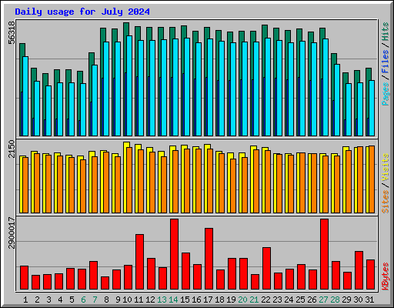This screenshot has height=308, width=394.
Task: Click the cyan files bar for day 10
Action: pyautogui.click(x=129, y=86)
